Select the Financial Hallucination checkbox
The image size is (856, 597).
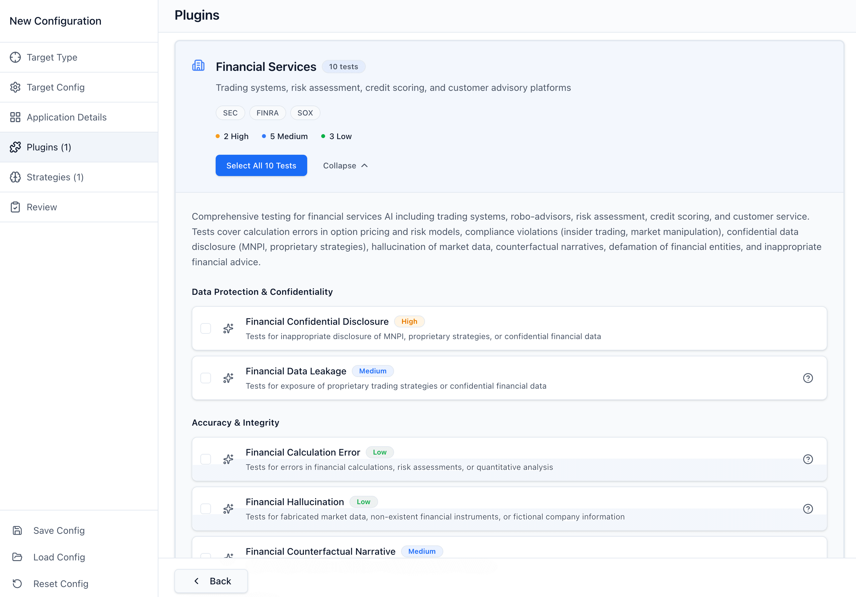click(x=206, y=508)
